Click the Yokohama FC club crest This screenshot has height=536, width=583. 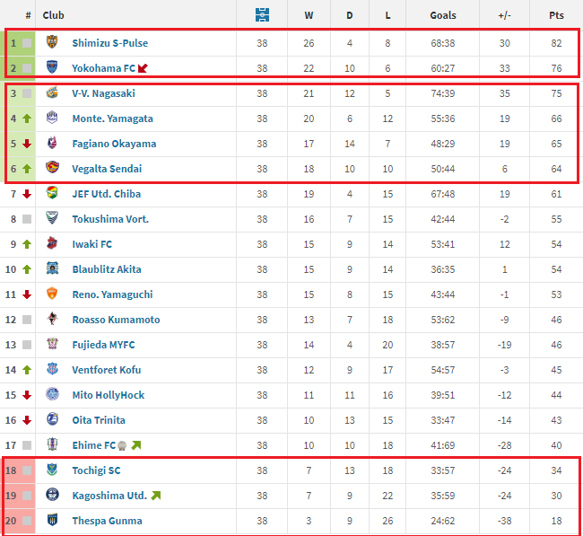click(53, 67)
